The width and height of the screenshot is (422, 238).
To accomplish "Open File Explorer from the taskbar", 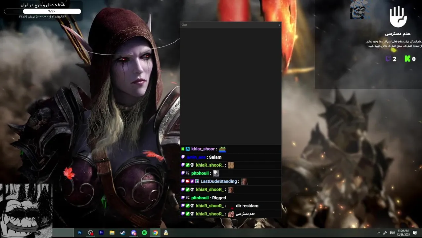I will 112,233.
